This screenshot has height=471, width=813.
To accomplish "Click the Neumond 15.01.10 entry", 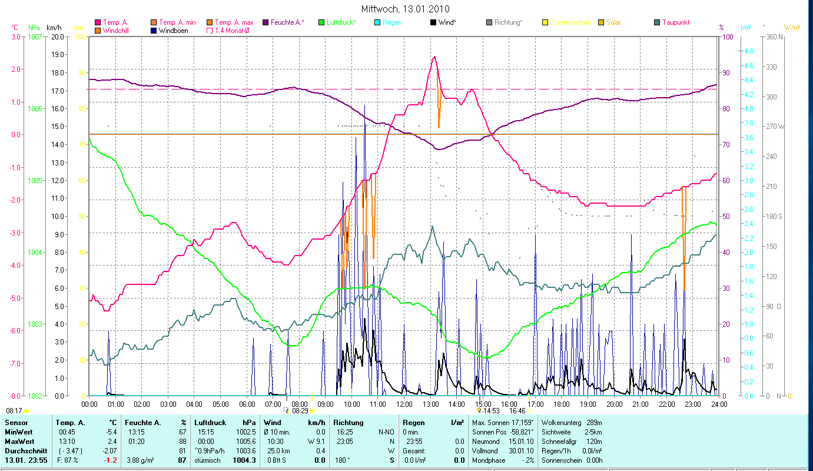I will click(503, 442).
